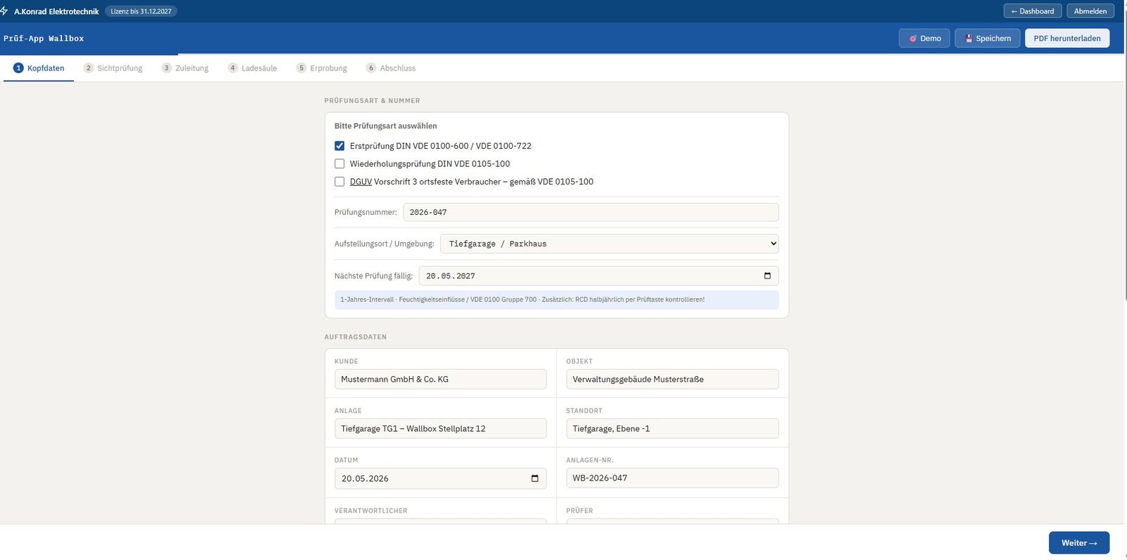The height and width of the screenshot is (560, 1127).
Task: Open calendar picker in Datum field
Action: [535, 478]
